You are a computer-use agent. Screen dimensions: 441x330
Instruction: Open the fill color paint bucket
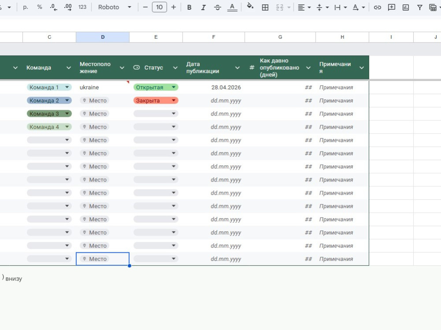[x=250, y=7]
